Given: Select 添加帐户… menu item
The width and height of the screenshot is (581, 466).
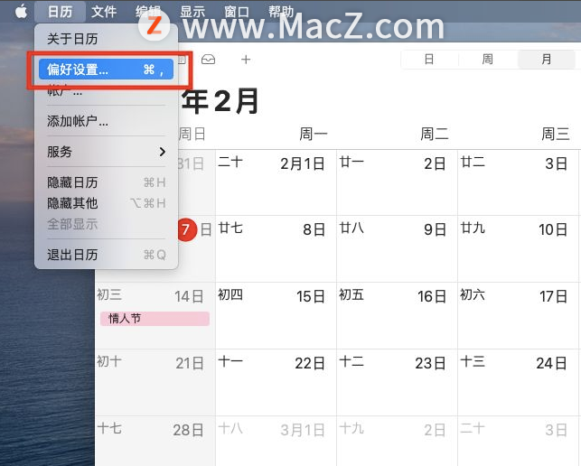Looking at the screenshot, I should coord(107,121).
